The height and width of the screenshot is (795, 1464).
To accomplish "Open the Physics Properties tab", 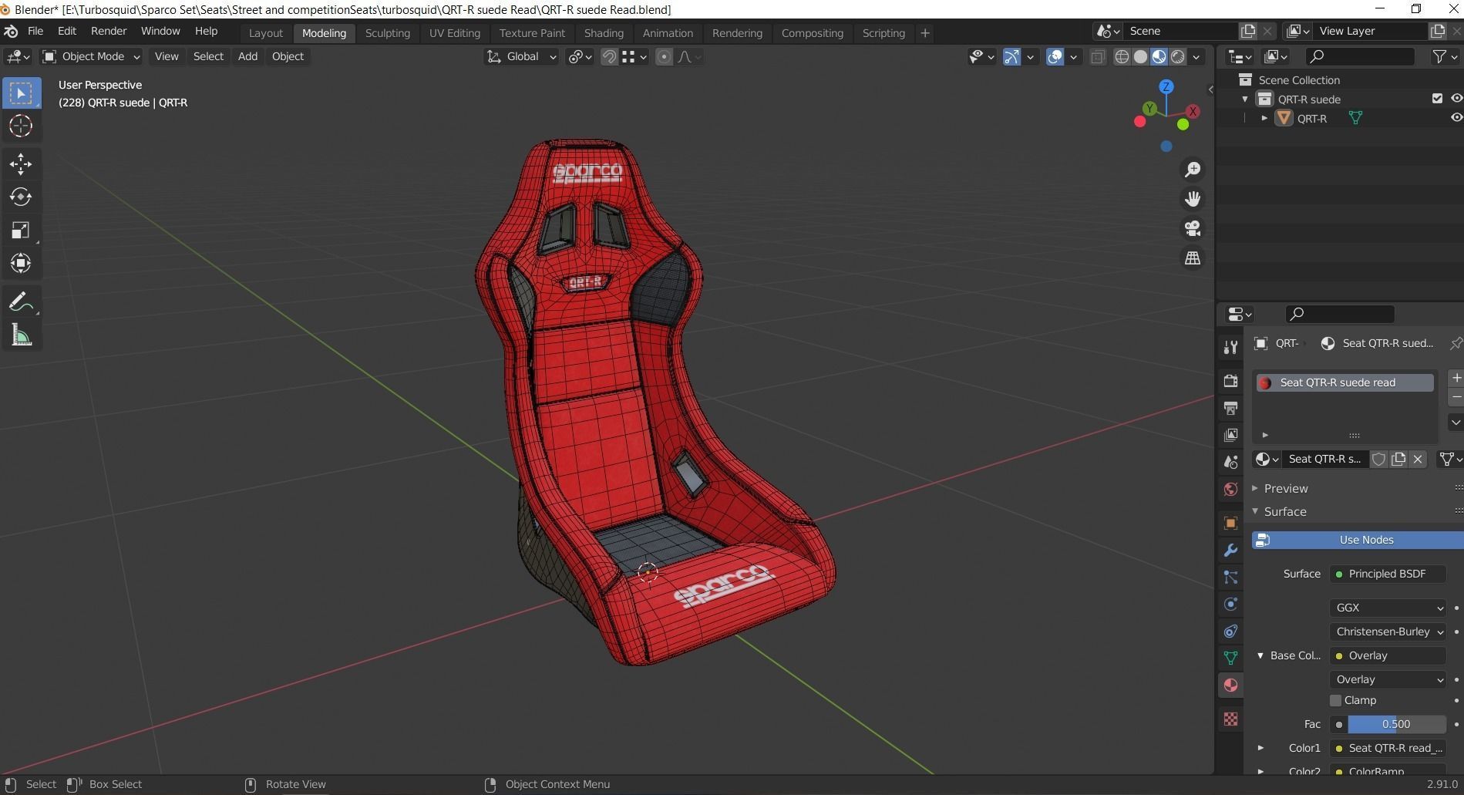I will click(x=1230, y=604).
